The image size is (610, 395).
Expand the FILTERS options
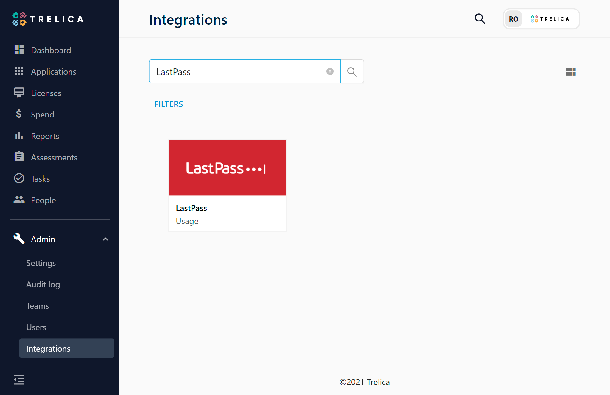[169, 104]
